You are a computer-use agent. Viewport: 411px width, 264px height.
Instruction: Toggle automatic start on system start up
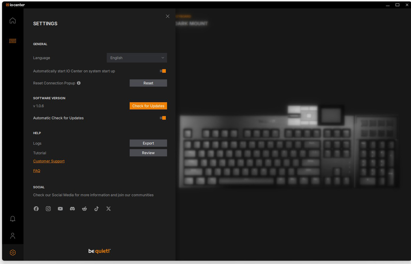pos(163,71)
